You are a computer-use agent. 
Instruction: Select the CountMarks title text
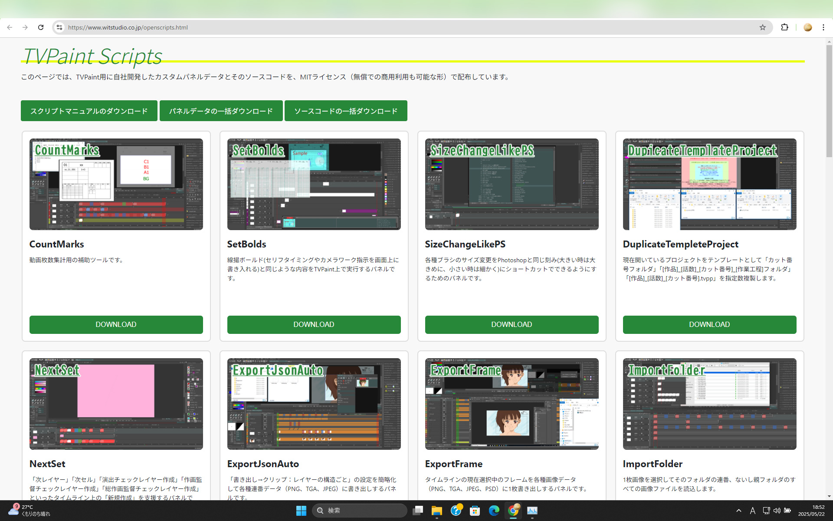57,244
